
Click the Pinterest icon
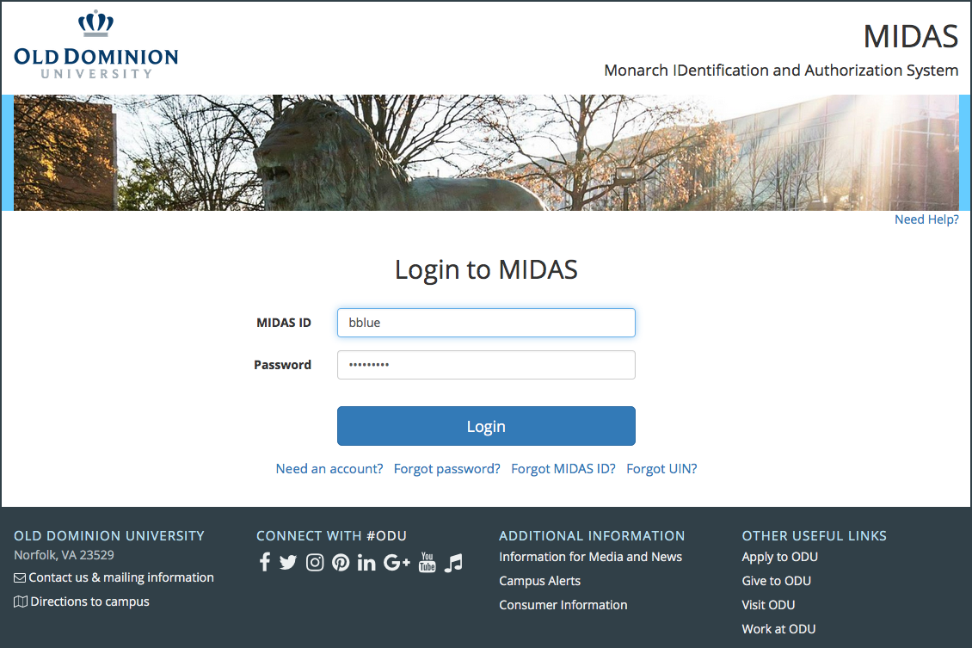click(x=341, y=563)
